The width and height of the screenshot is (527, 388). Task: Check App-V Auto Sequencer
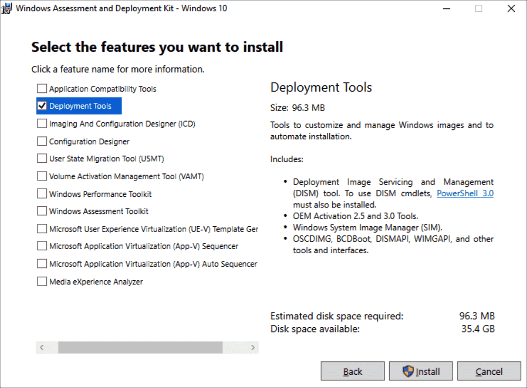pos(42,264)
